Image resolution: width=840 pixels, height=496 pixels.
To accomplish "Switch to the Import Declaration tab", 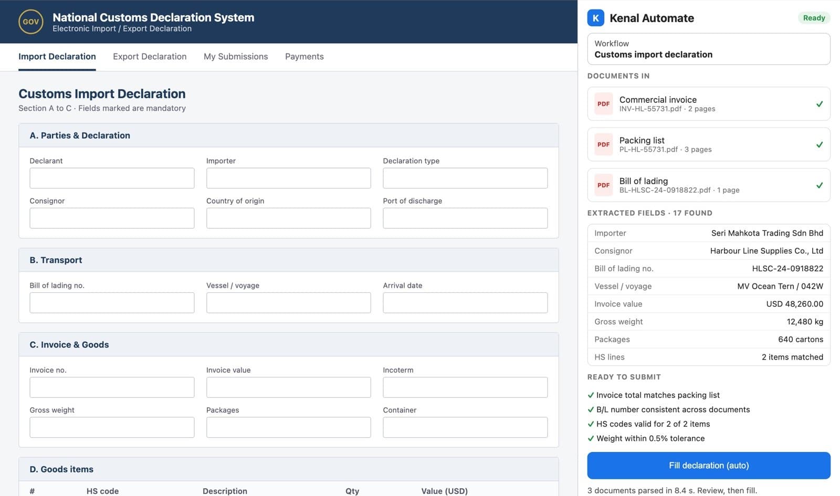I will (57, 57).
